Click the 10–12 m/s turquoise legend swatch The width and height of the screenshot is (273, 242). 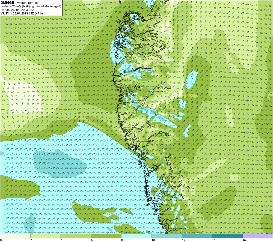[167, 236]
